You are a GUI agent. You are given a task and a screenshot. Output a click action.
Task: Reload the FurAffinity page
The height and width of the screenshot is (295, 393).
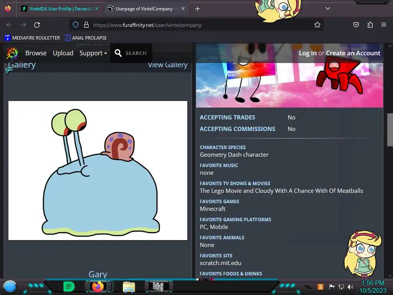click(x=37, y=25)
